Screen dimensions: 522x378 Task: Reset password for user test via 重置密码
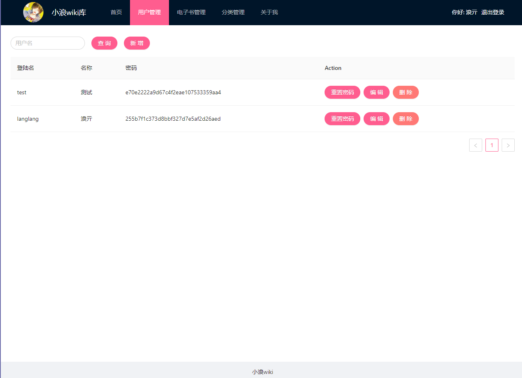click(342, 92)
